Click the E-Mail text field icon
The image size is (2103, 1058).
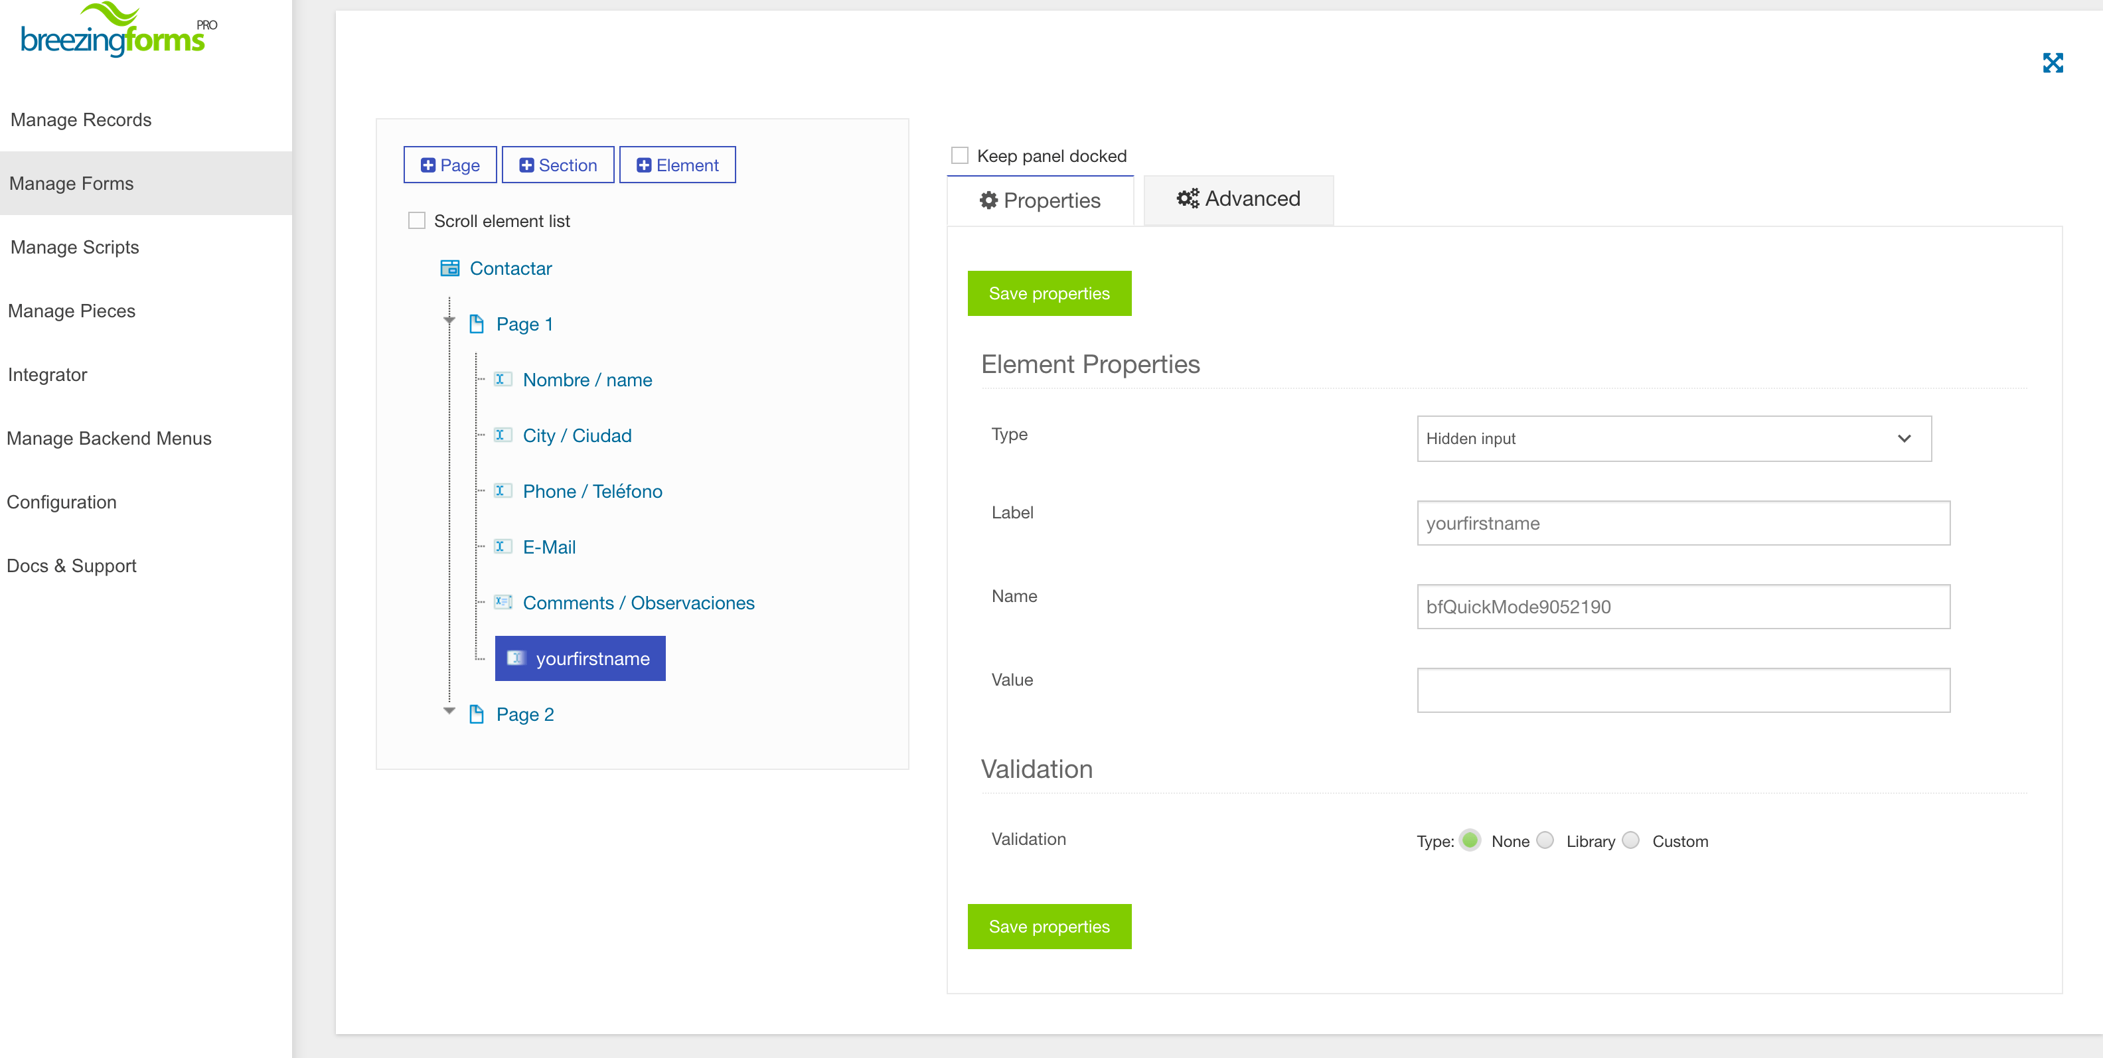(x=503, y=546)
